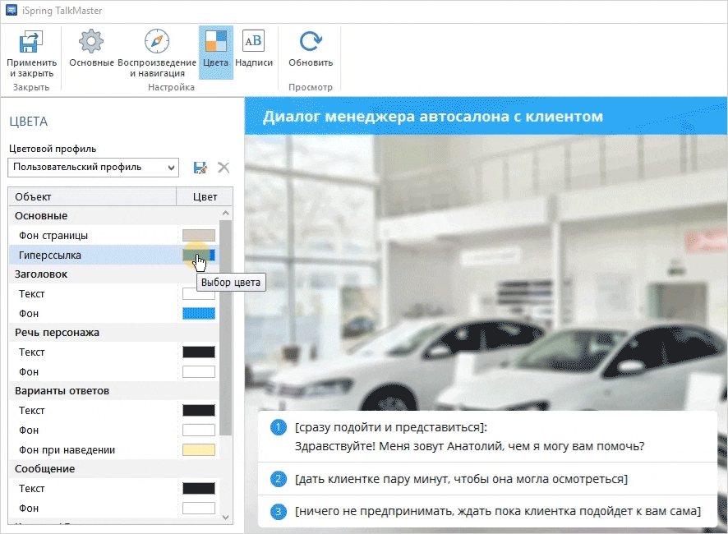Pick the Варианты ответов Текст swatch
728x534 pixels.
coord(199,411)
